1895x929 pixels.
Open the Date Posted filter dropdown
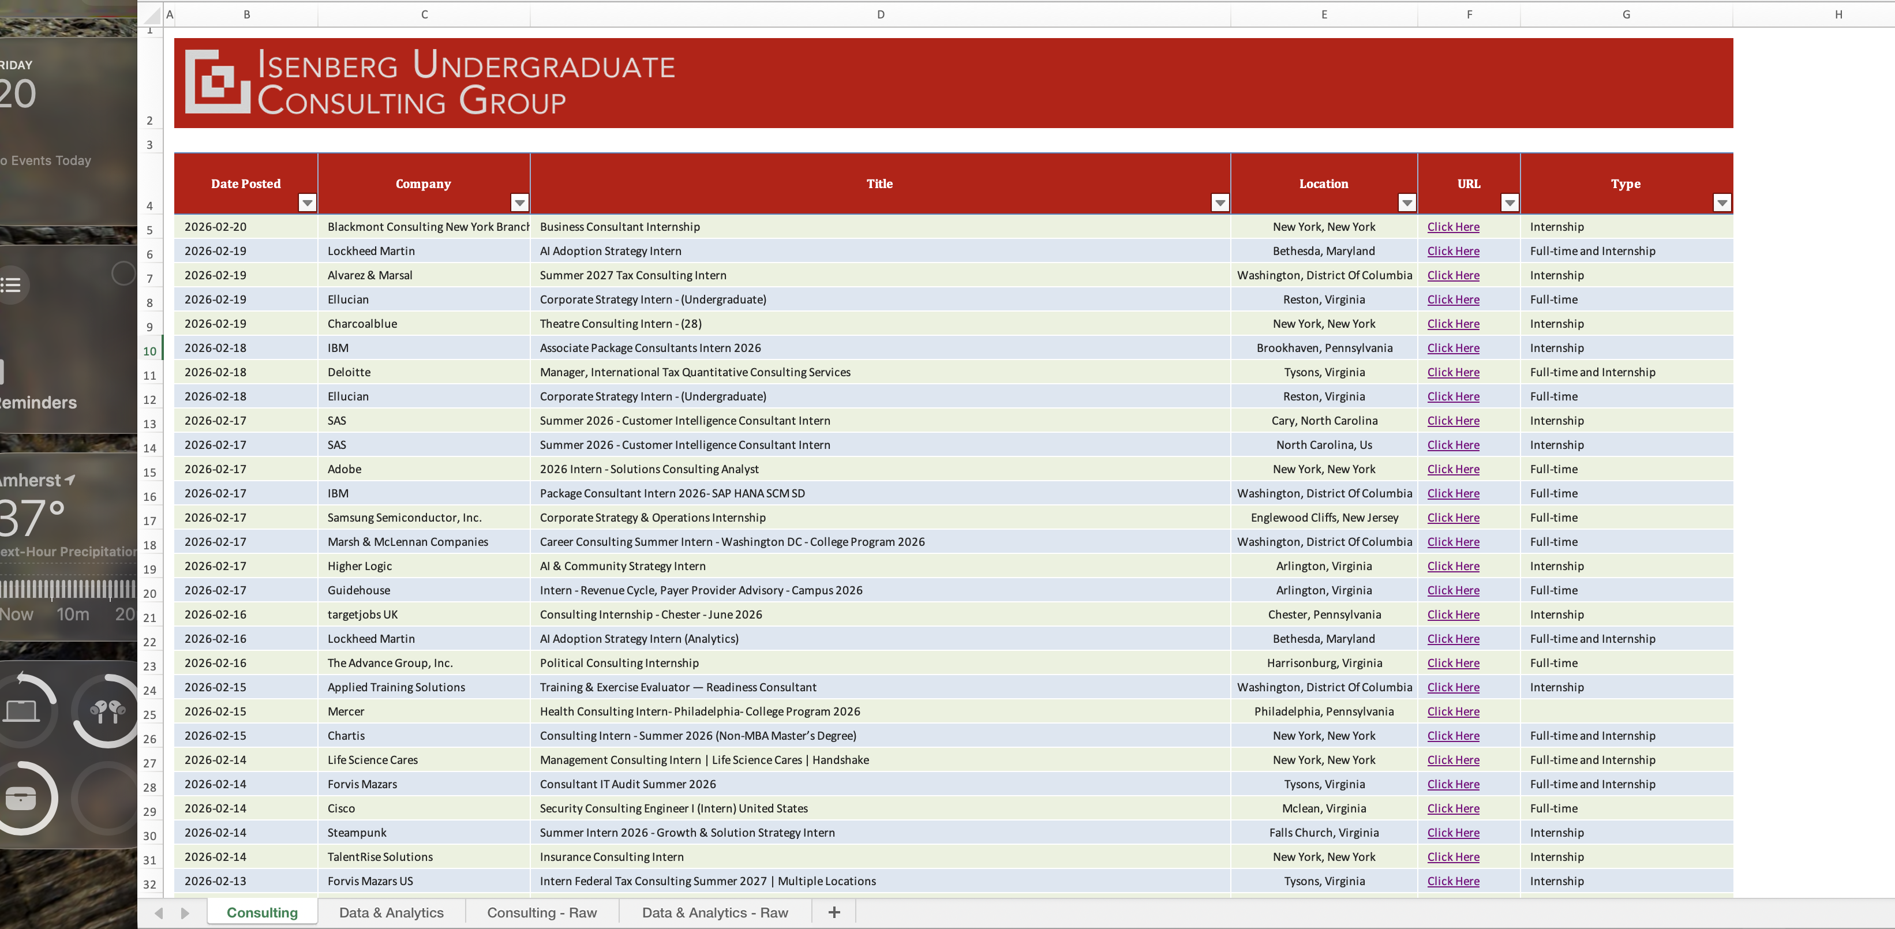pyautogui.click(x=307, y=203)
